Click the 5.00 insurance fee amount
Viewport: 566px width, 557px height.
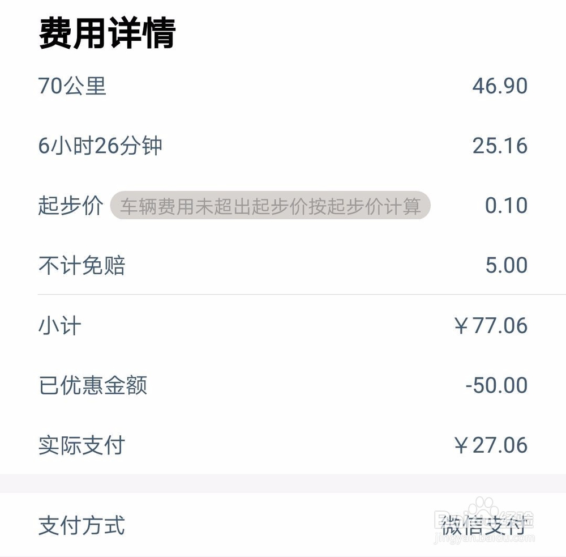point(507,265)
